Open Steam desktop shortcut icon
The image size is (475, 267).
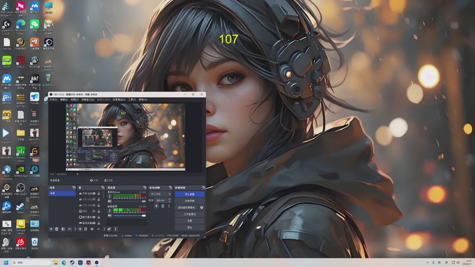21,206
